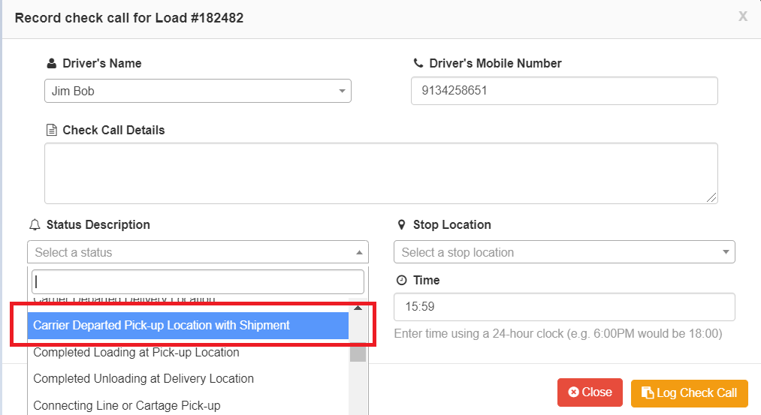Click the phone icon beside Driver's Mobile Number

point(418,64)
